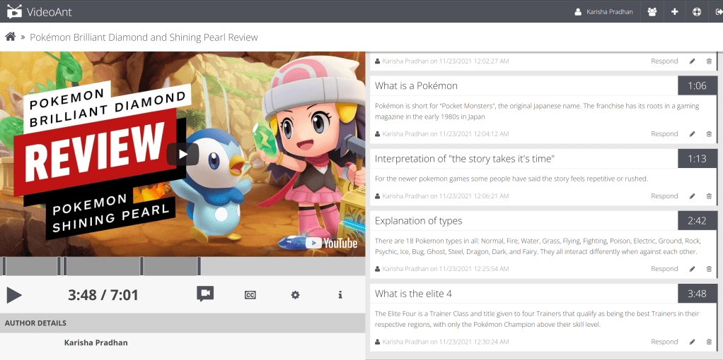723x360 pixels.
Task: Click the first annotation marker on timeline
Action: pyautogui.click(x=4, y=266)
